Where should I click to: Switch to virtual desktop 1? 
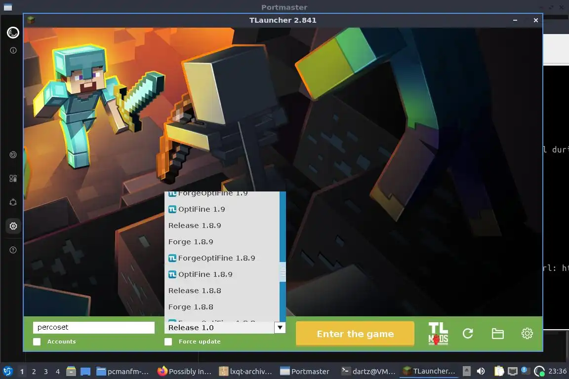pyautogui.click(x=22, y=372)
